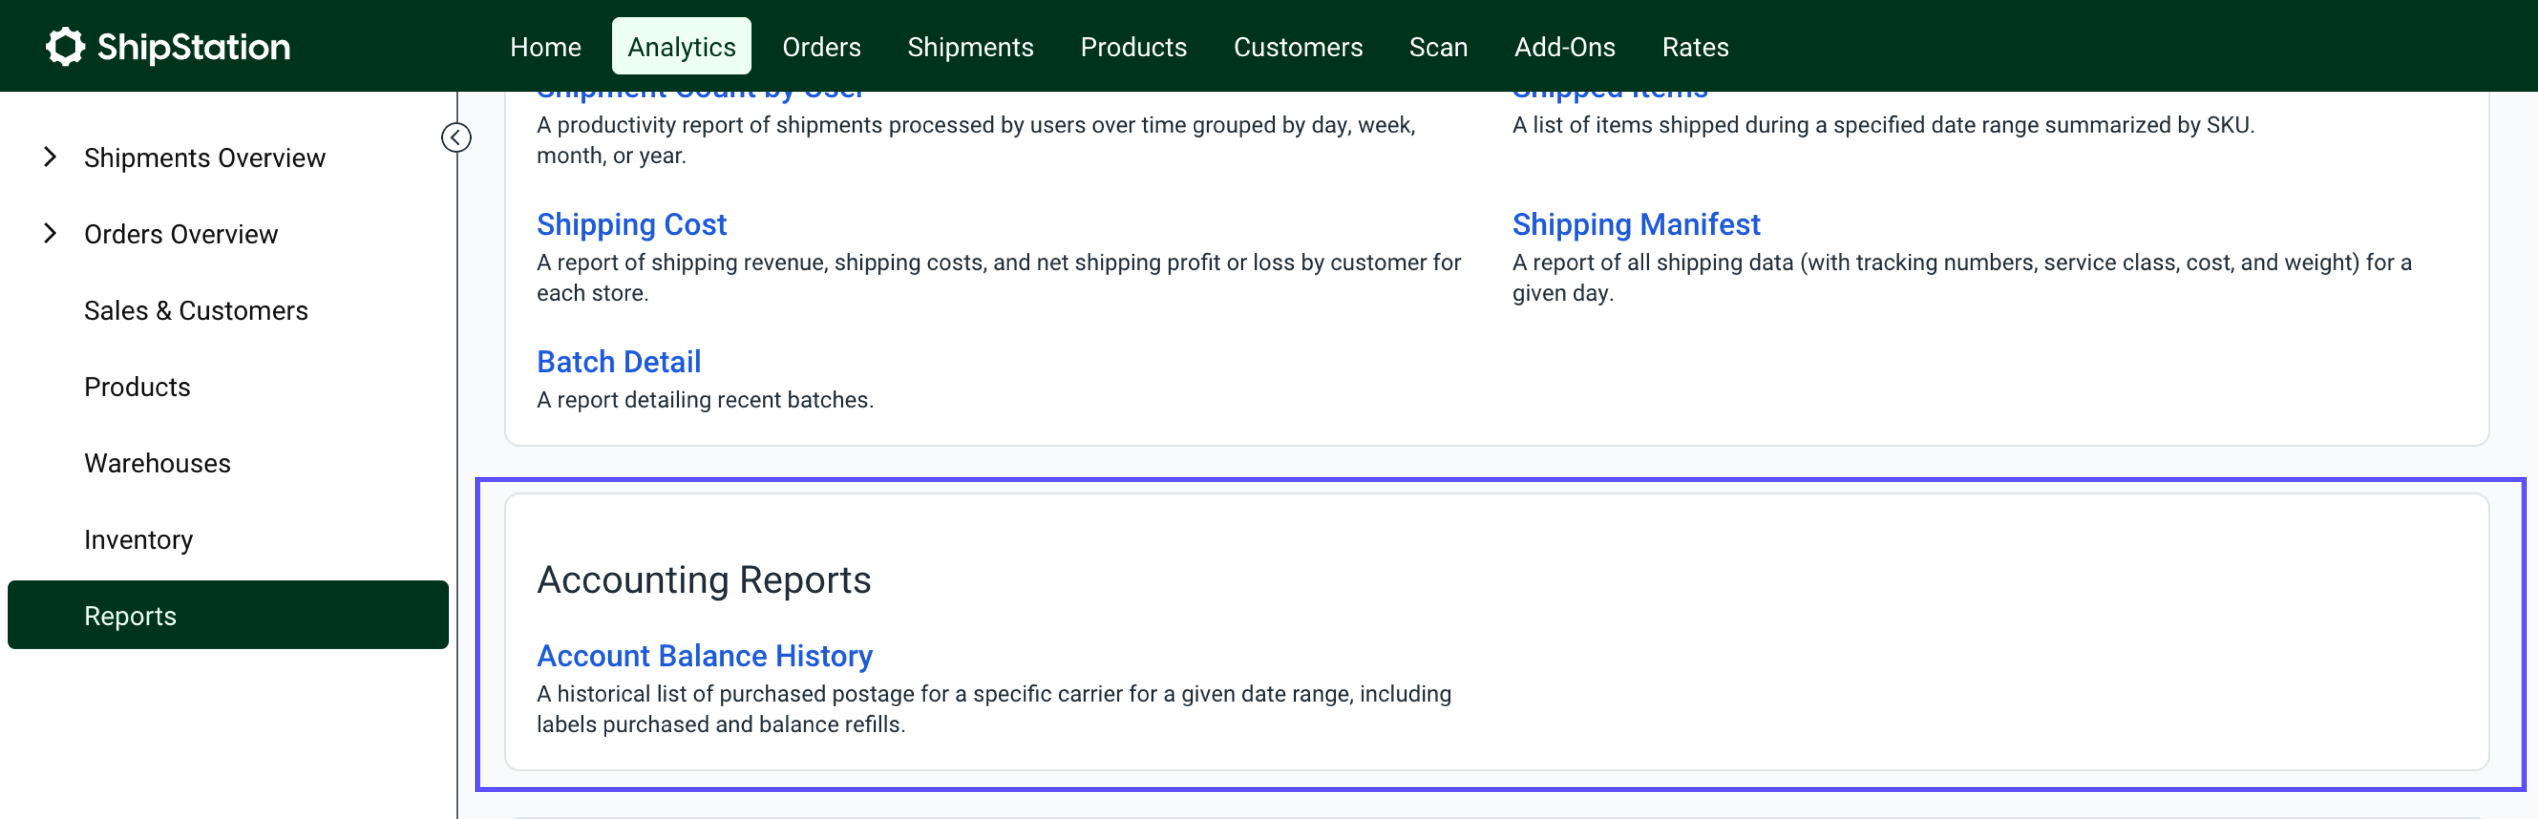View the Batch Detail report

pos(618,362)
